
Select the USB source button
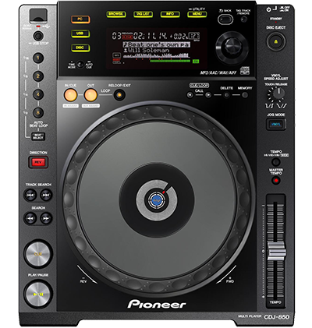[x=80, y=34]
